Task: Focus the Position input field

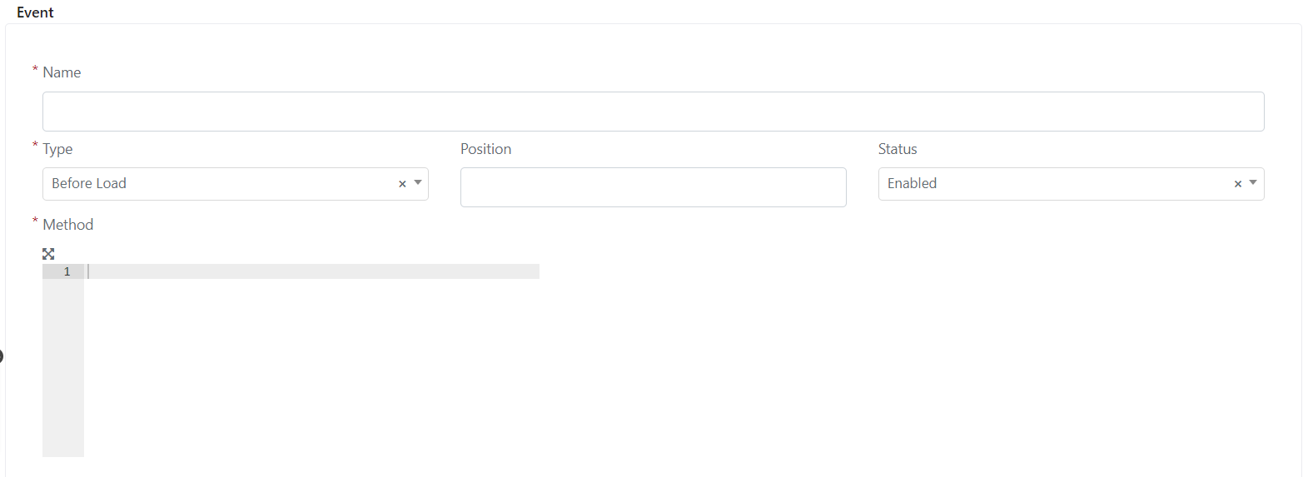Action: pos(654,187)
